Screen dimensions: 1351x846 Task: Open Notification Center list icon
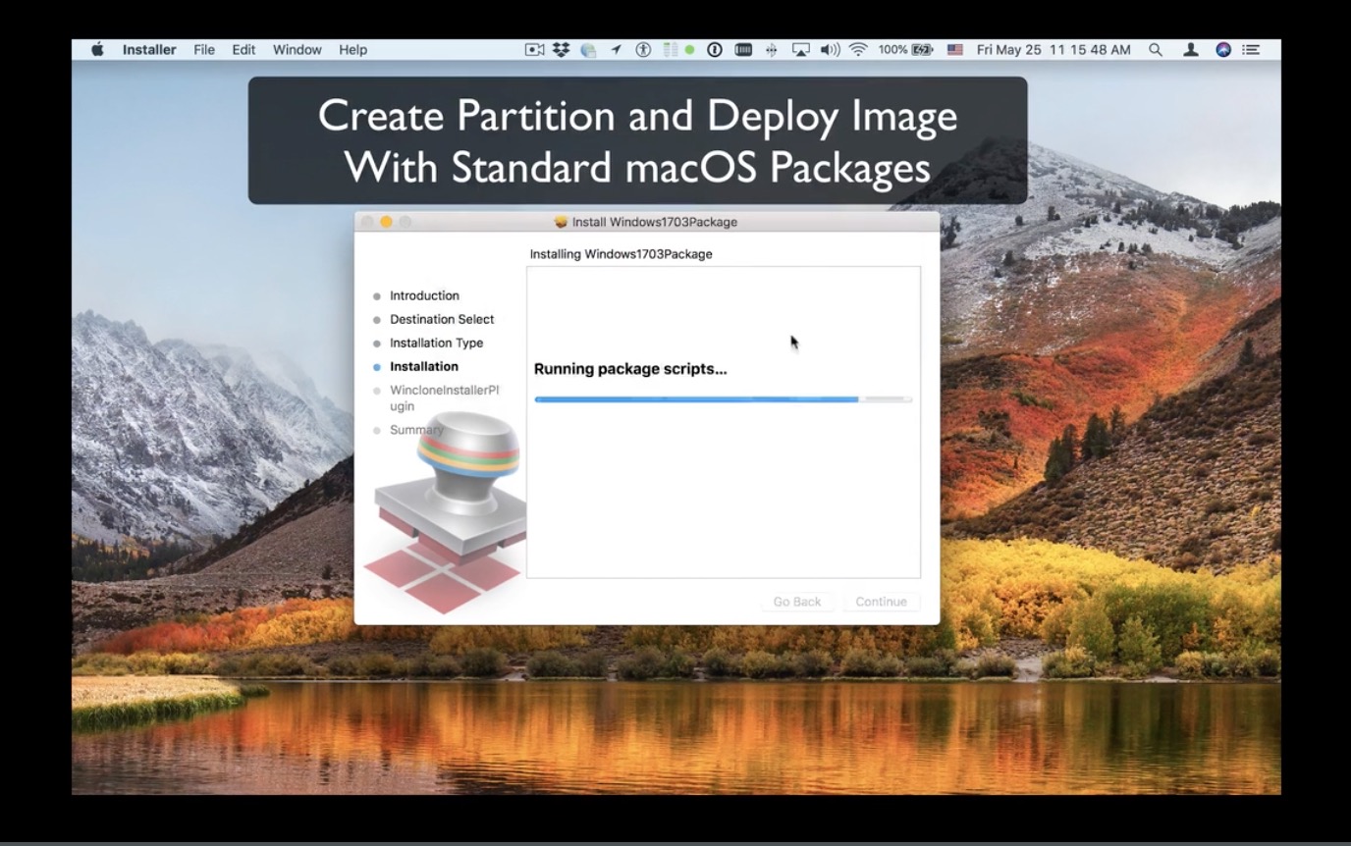(x=1251, y=49)
